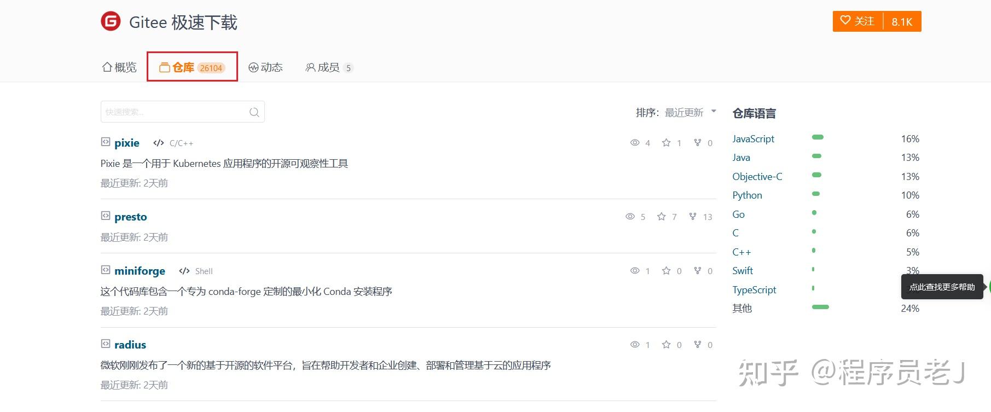
Task: Select the Python language percentage bar
Action: (816, 194)
